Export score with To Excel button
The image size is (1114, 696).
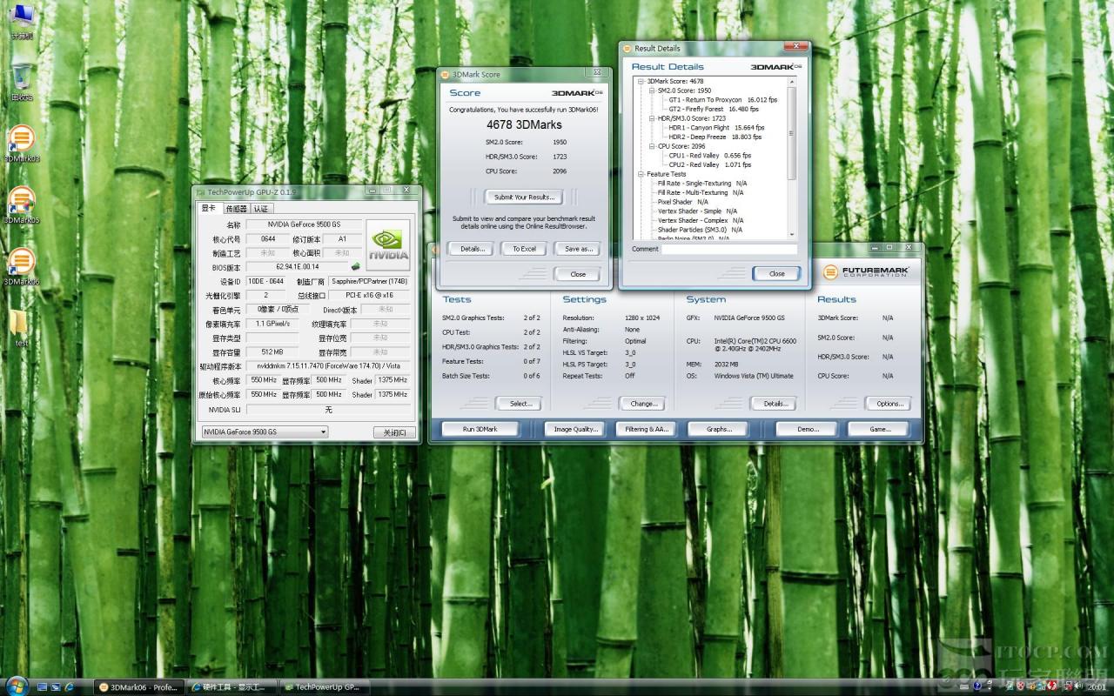click(x=524, y=249)
